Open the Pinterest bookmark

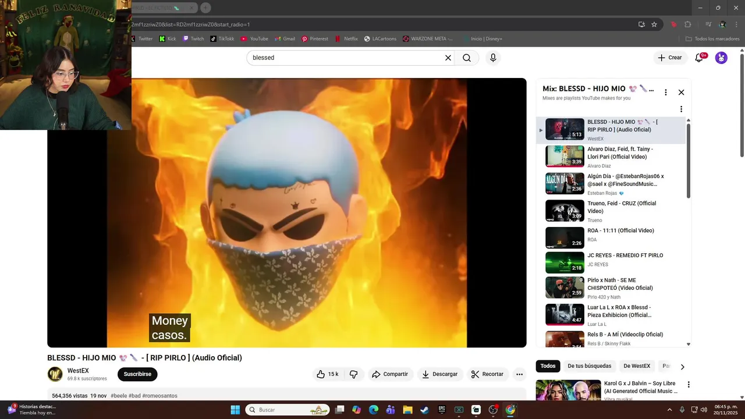pyautogui.click(x=315, y=39)
